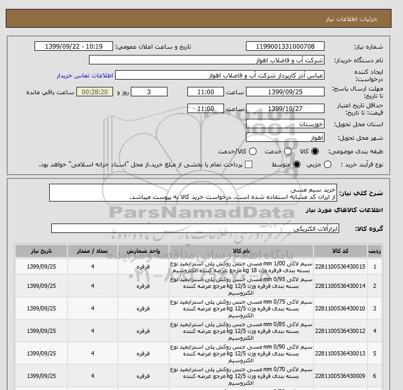This screenshot has height=390, width=403.
Task: Click the 1/00 mm wire item name
Action: point(241,267)
